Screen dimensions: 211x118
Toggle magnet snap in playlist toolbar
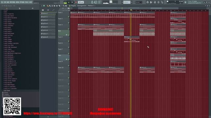click(44, 6)
